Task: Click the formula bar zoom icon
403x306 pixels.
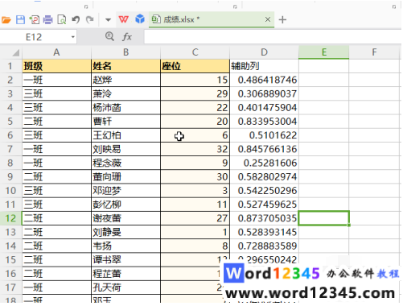Action: pos(109,36)
